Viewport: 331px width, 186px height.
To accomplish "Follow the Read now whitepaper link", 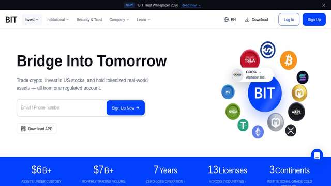I will pos(191,5).
